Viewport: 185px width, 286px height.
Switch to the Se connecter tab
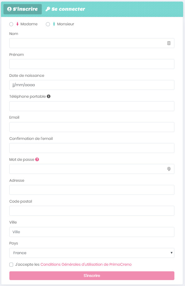65,9
